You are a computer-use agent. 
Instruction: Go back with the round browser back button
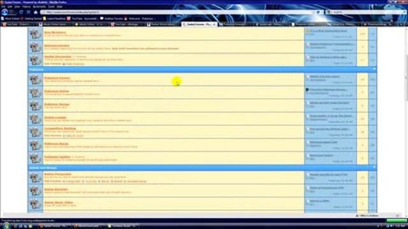coord(5,12)
